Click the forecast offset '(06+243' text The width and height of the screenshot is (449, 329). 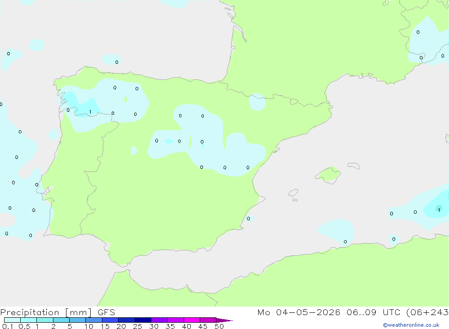click(427, 312)
